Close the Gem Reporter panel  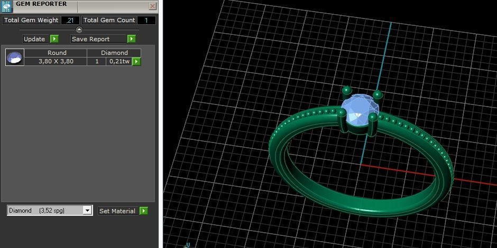(x=152, y=6)
